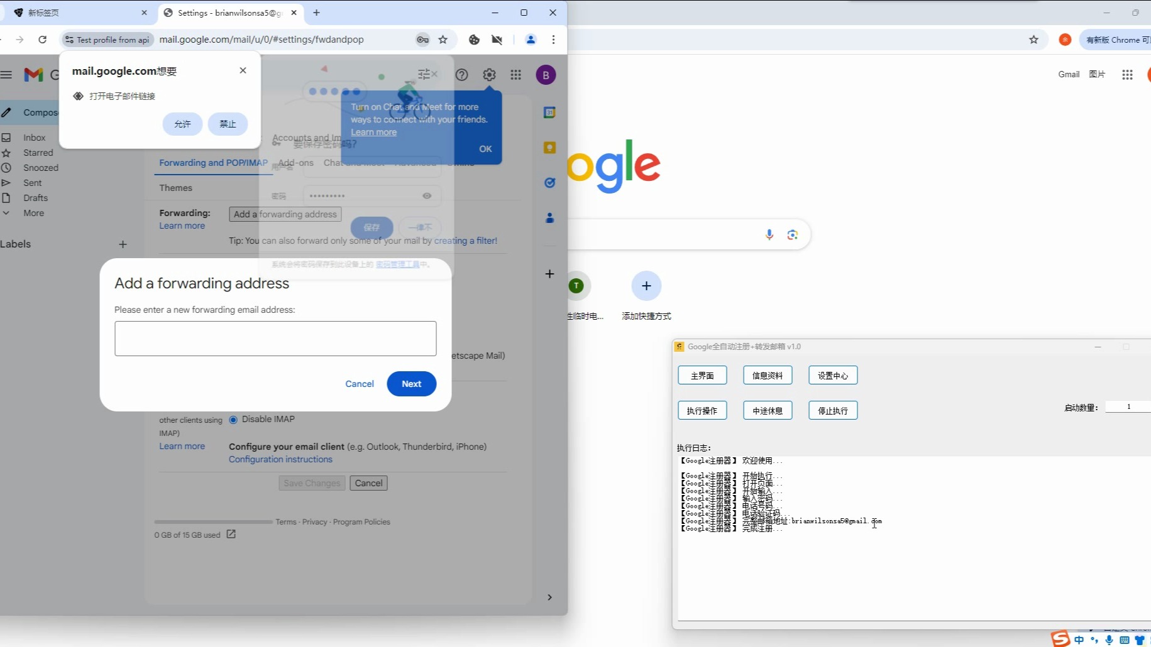Screen dimensions: 1151x647
Task: Reload the Gmail settings page
Action: pos(42,40)
